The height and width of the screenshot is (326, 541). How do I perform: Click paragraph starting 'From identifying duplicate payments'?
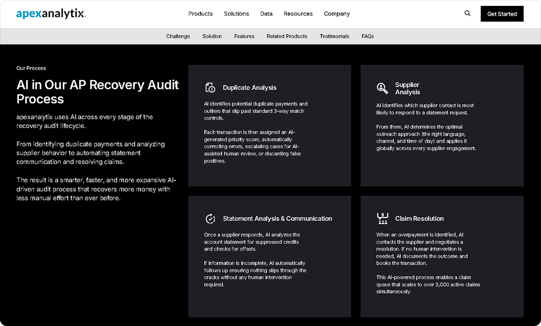(91, 153)
